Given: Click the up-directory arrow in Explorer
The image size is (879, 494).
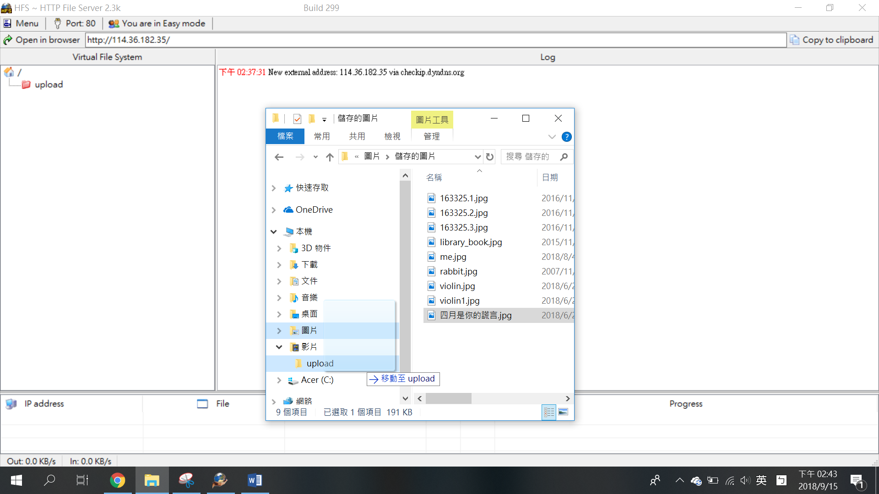Looking at the screenshot, I should click(330, 157).
